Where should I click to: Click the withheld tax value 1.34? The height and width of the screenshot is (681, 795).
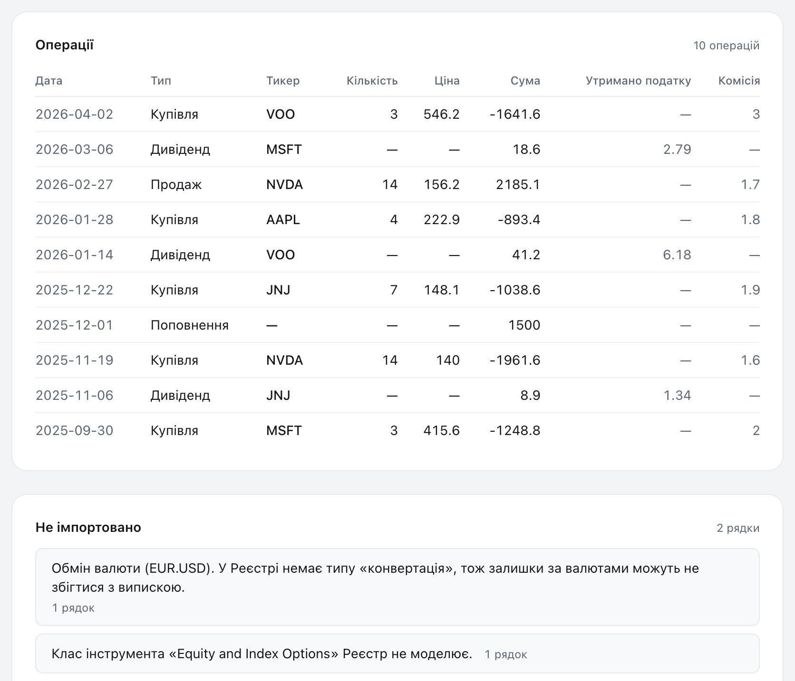[x=677, y=396]
